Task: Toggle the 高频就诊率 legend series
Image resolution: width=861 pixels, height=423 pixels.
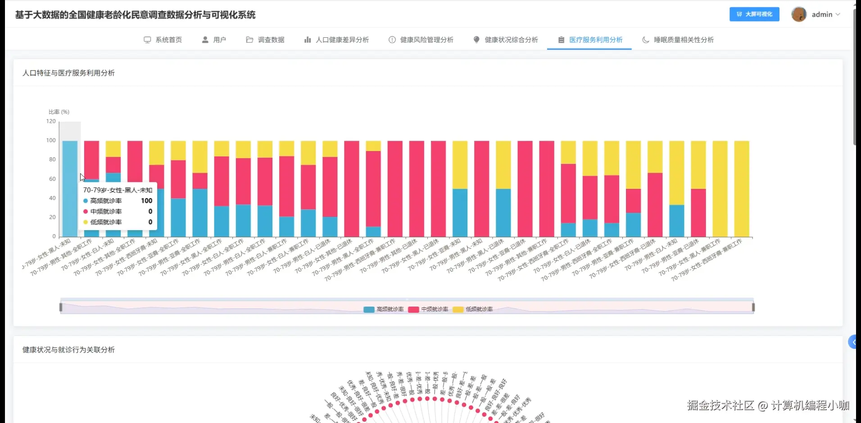Action: pyautogui.click(x=384, y=309)
